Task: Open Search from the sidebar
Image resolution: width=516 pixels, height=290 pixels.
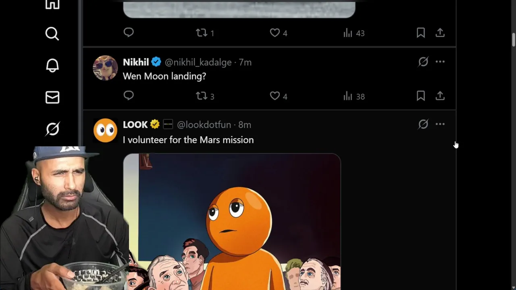Action: 52,34
